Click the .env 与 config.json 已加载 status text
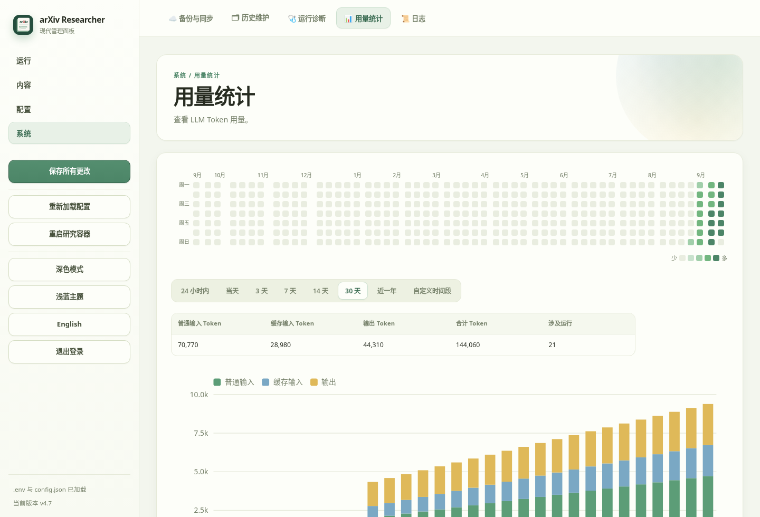 tap(50, 490)
